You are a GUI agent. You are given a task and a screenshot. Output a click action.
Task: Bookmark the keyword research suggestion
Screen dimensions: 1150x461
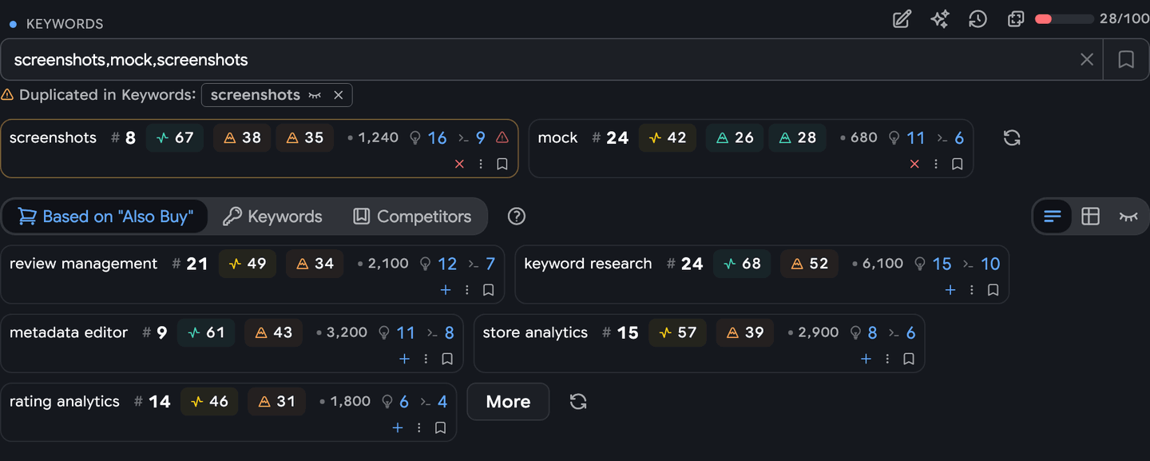tap(993, 290)
